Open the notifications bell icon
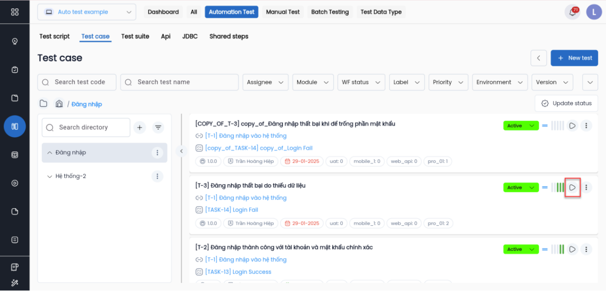The image size is (606, 291). pos(572,13)
